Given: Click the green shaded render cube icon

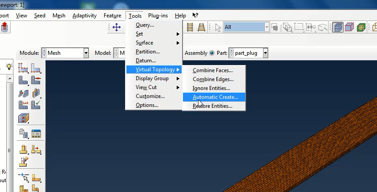Looking at the screenshot, I should pyautogui.click(x=361, y=27).
